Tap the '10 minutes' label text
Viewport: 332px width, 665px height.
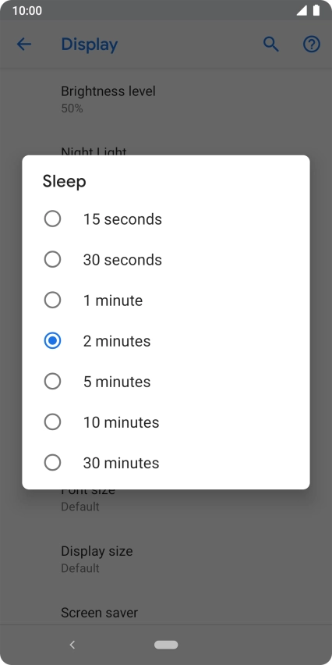[x=121, y=422]
